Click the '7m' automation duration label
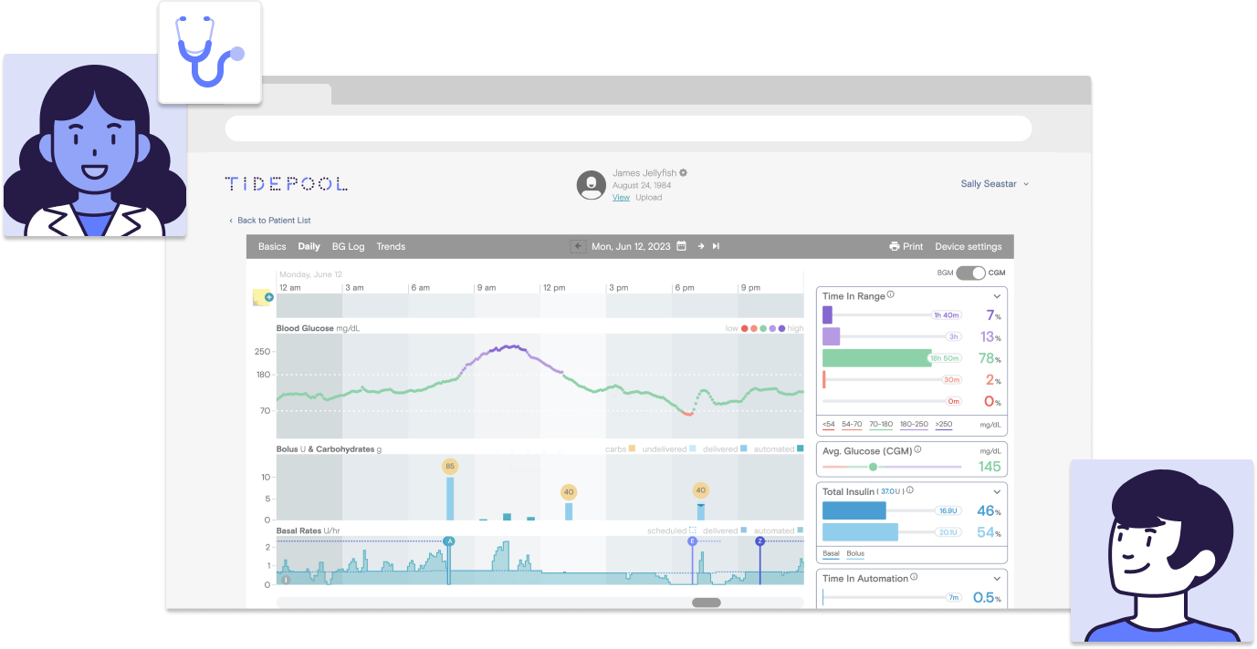 tap(953, 598)
